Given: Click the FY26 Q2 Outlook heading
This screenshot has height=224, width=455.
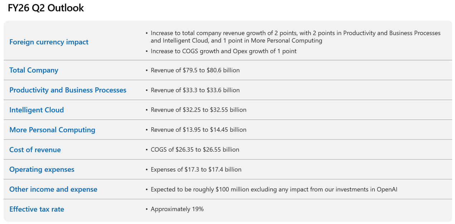Looking at the screenshot, I should pos(46,8).
